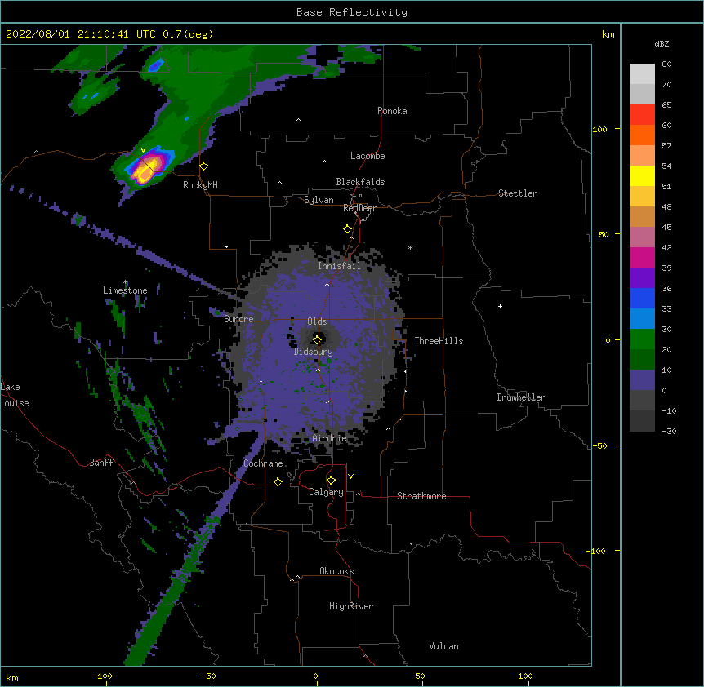Click the yellow diamond marker under Cochrane
This screenshot has height=687, width=704.
[x=278, y=481]
